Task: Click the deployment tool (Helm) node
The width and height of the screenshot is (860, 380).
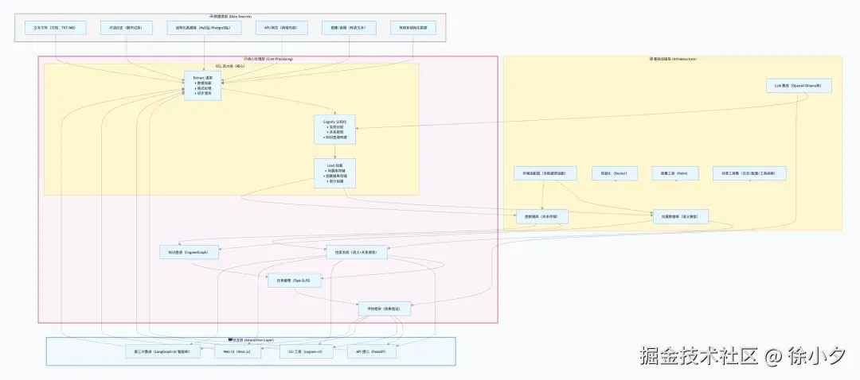Action: coord(674,173)
